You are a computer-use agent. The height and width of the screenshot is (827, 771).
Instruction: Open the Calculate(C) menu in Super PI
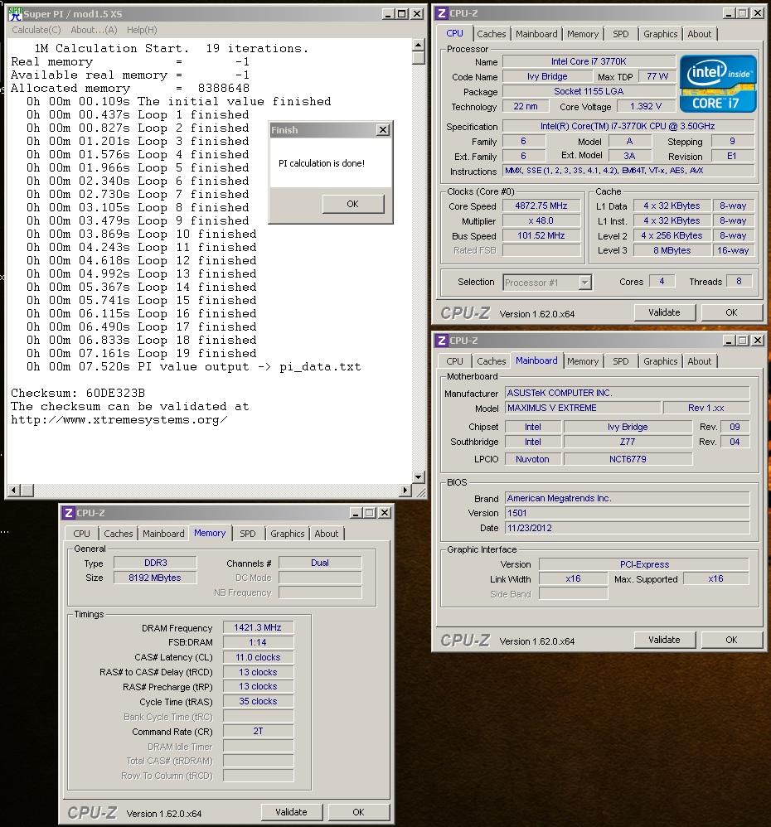point(36,30)
